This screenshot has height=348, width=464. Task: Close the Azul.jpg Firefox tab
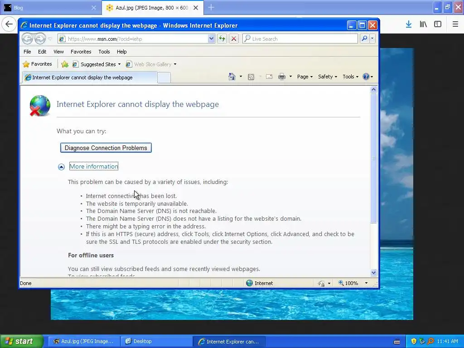(196, 8)
